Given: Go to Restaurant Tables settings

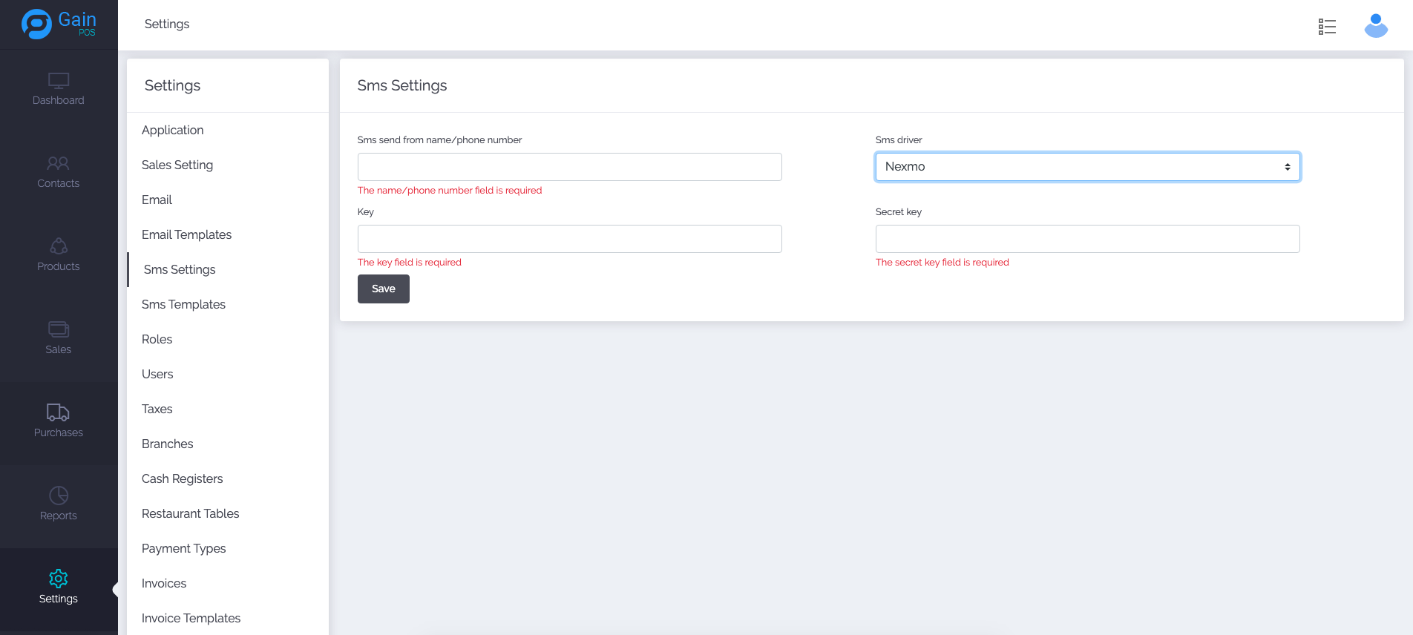Looking at the screenshot, I should (190, 513).
